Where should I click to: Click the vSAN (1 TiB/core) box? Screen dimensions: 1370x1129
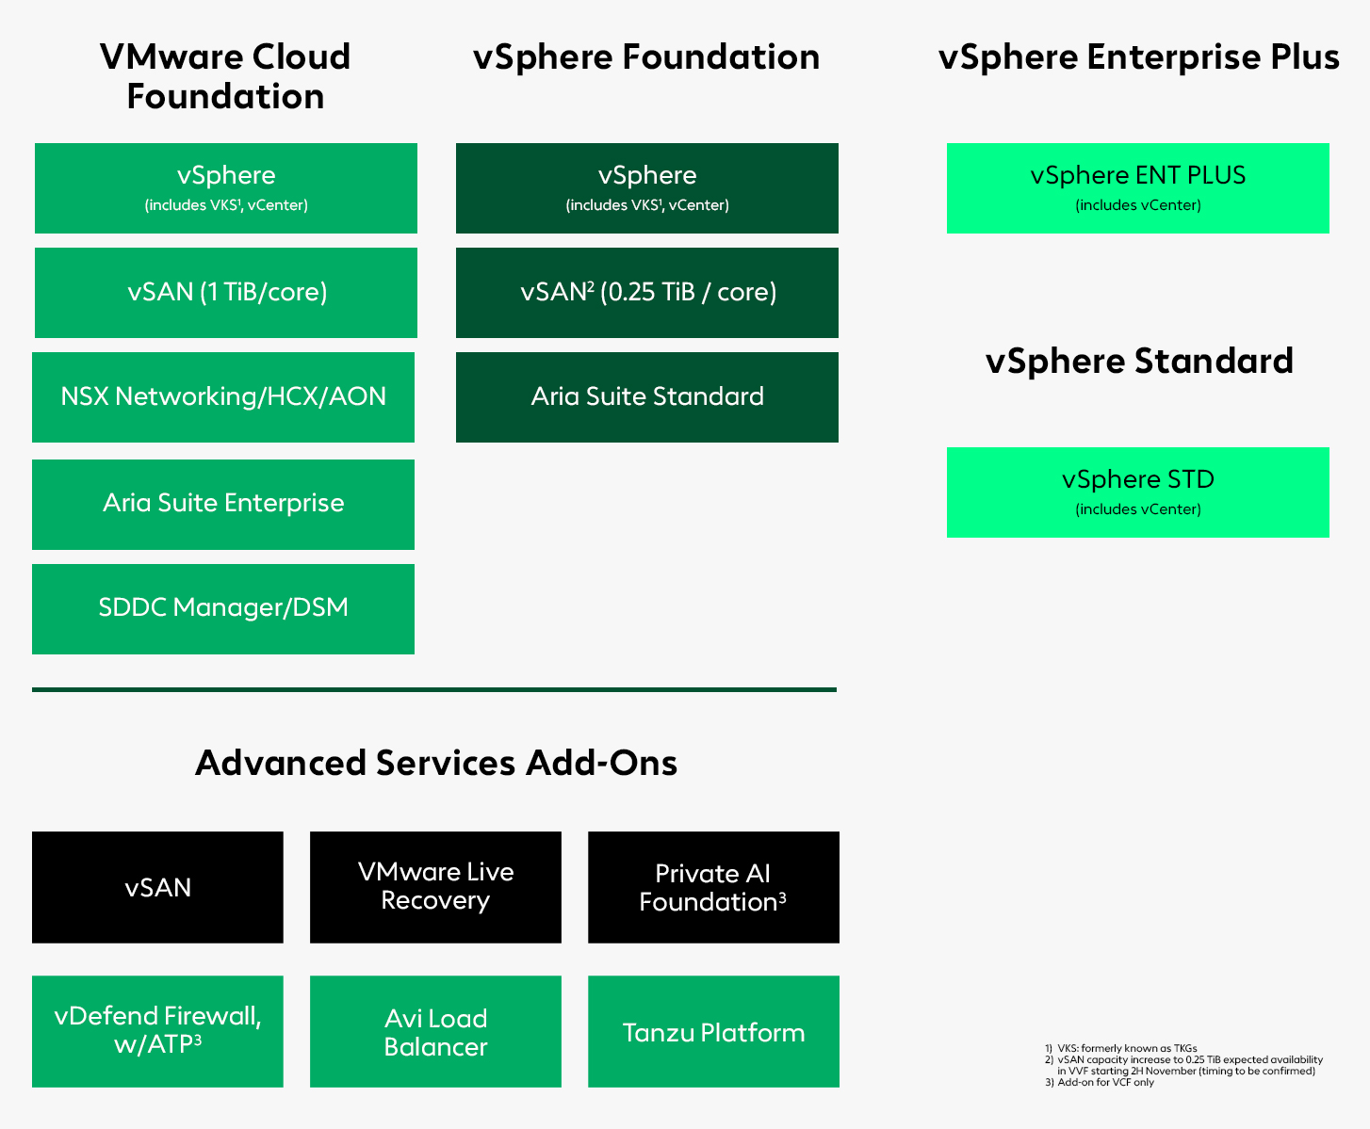(226, 293)
